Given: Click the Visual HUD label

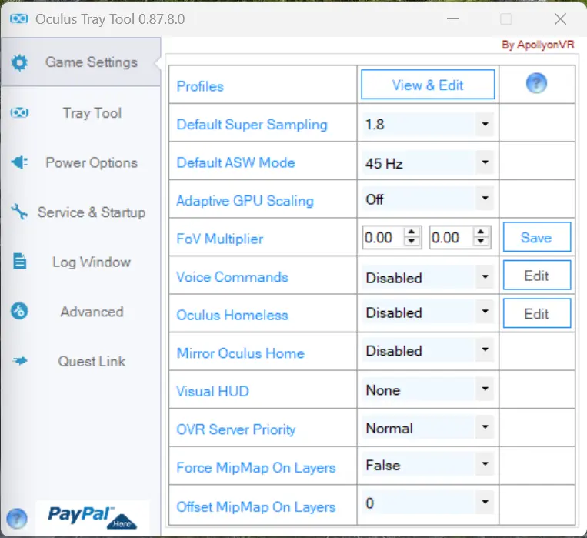Looking at the screenshot, I should (212, 391).
